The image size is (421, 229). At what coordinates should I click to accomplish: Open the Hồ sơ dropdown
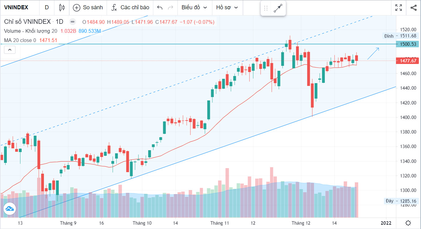(x=227, y=7)
